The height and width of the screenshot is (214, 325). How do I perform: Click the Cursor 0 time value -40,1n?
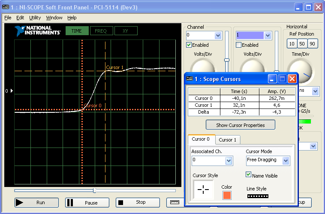(239, 98)
